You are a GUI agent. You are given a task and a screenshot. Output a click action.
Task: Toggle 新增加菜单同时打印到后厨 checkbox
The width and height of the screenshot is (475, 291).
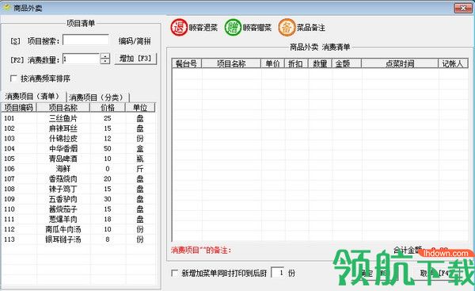pos(174,273)
